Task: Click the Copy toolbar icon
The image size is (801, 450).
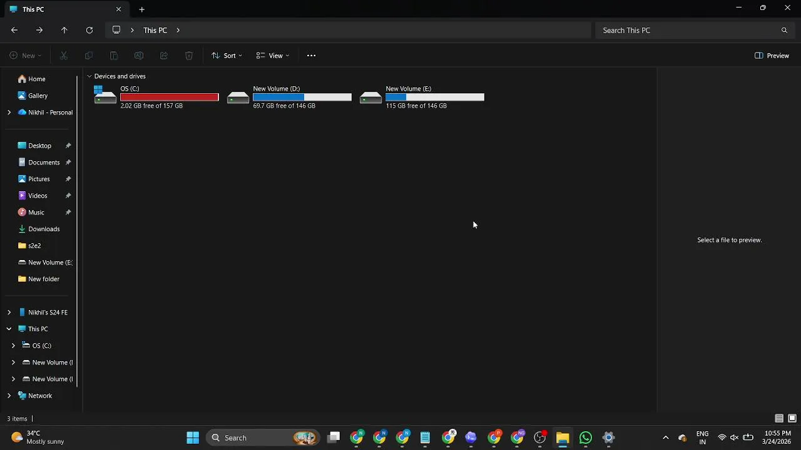Action: coord(89,56)
